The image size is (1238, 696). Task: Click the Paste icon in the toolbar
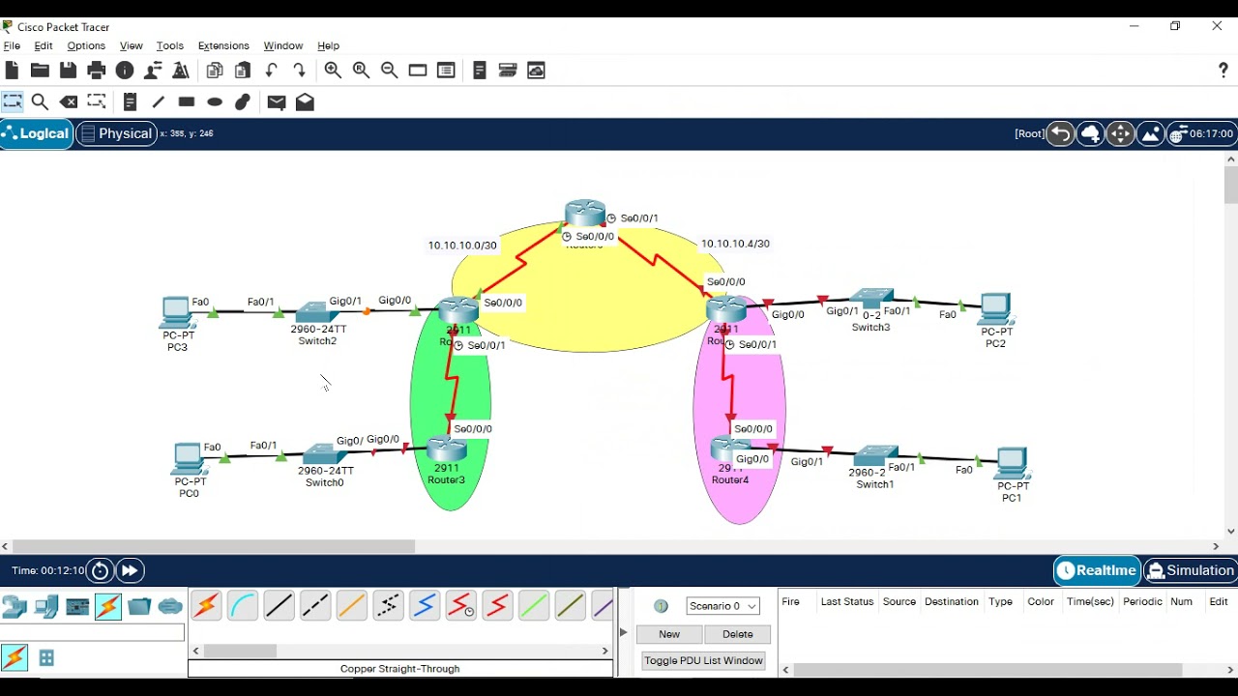[x=243, y=70]
